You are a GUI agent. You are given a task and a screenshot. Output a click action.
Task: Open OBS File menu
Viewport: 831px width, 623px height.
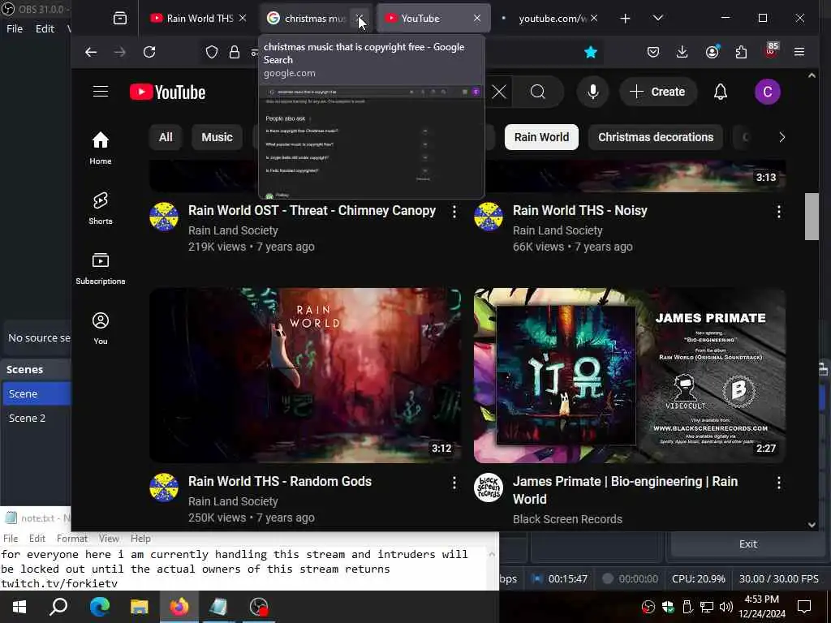(15, 28)
